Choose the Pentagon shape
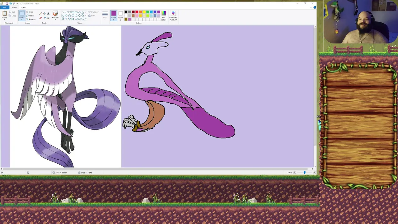This screenshot has width=398, height=224. [69, 16]
